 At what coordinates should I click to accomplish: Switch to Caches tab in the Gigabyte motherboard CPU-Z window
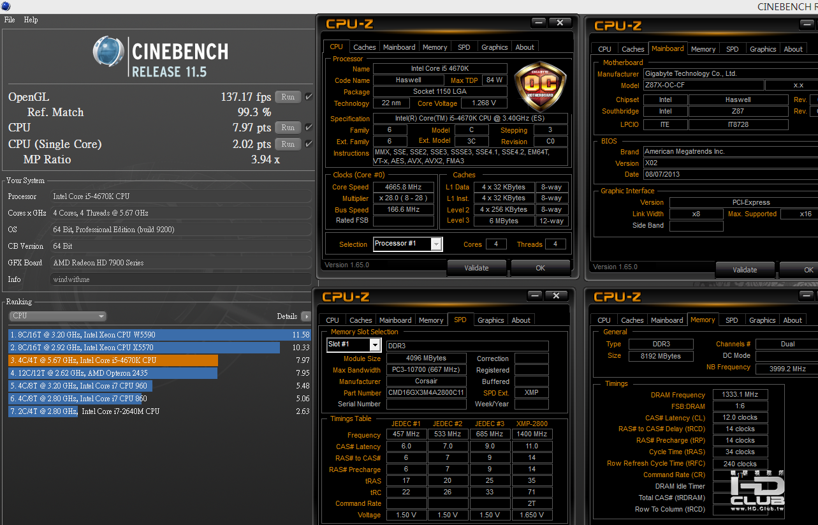[633, 49]
